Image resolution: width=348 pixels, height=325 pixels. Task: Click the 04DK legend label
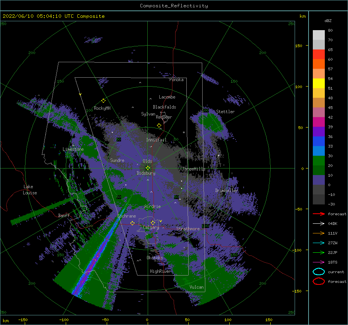333,224
